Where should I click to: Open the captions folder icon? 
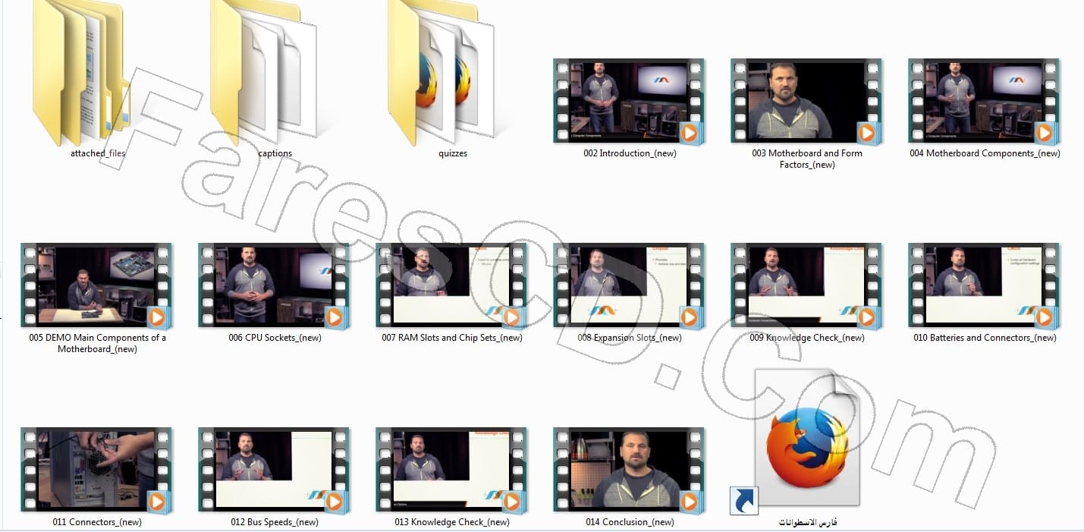coord(263,72)
